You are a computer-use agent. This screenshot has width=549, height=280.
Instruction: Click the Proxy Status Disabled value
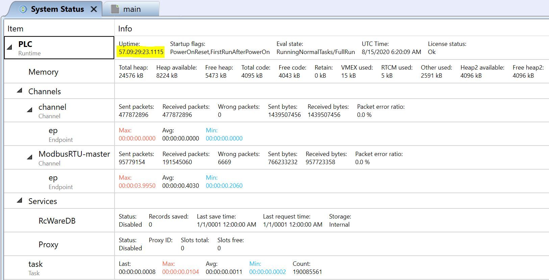[130, 248]
